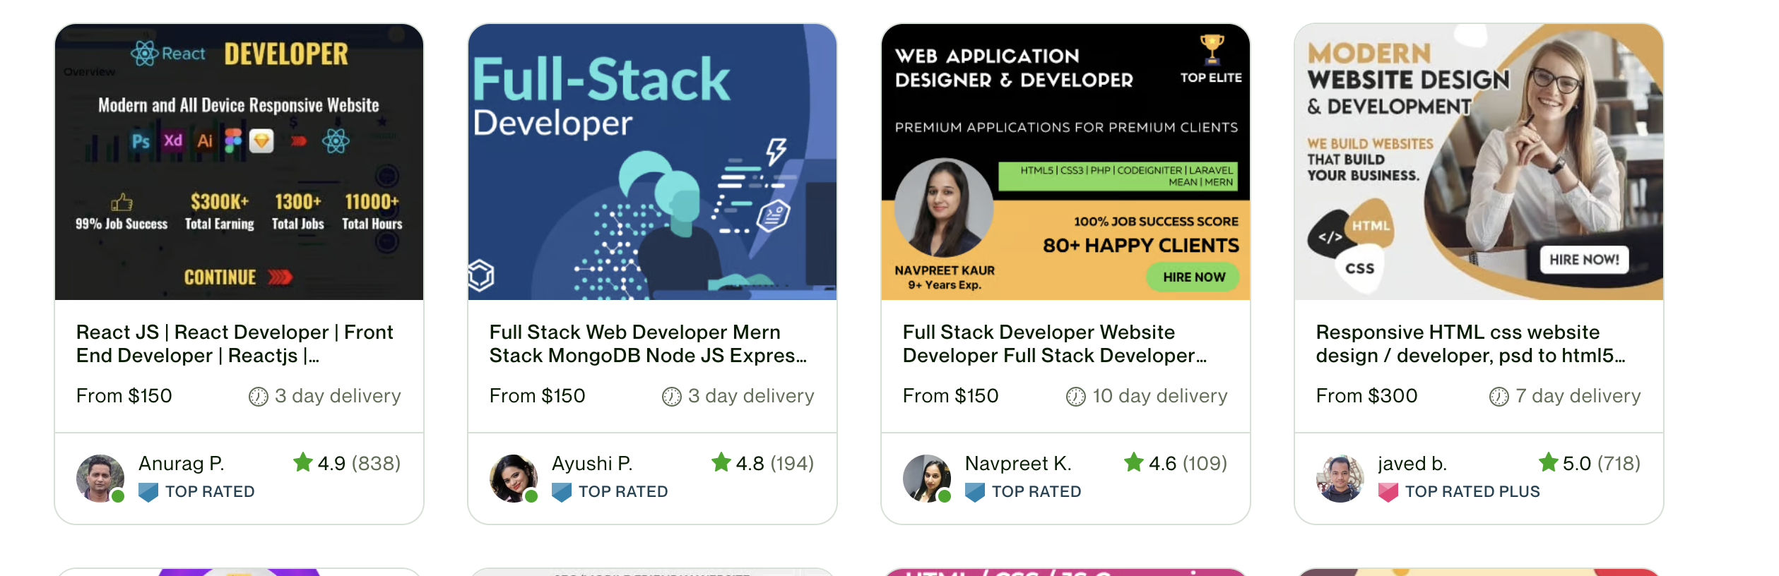This screenshot has height=576, width=1779.
Task: Click the star icon beside 4.6 rating
Action: point(1133,462)
